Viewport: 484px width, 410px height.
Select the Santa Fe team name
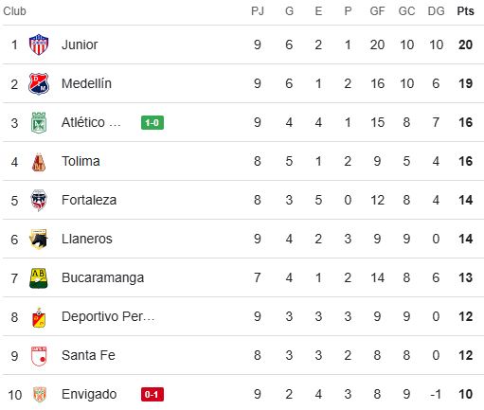click(88, 355)
